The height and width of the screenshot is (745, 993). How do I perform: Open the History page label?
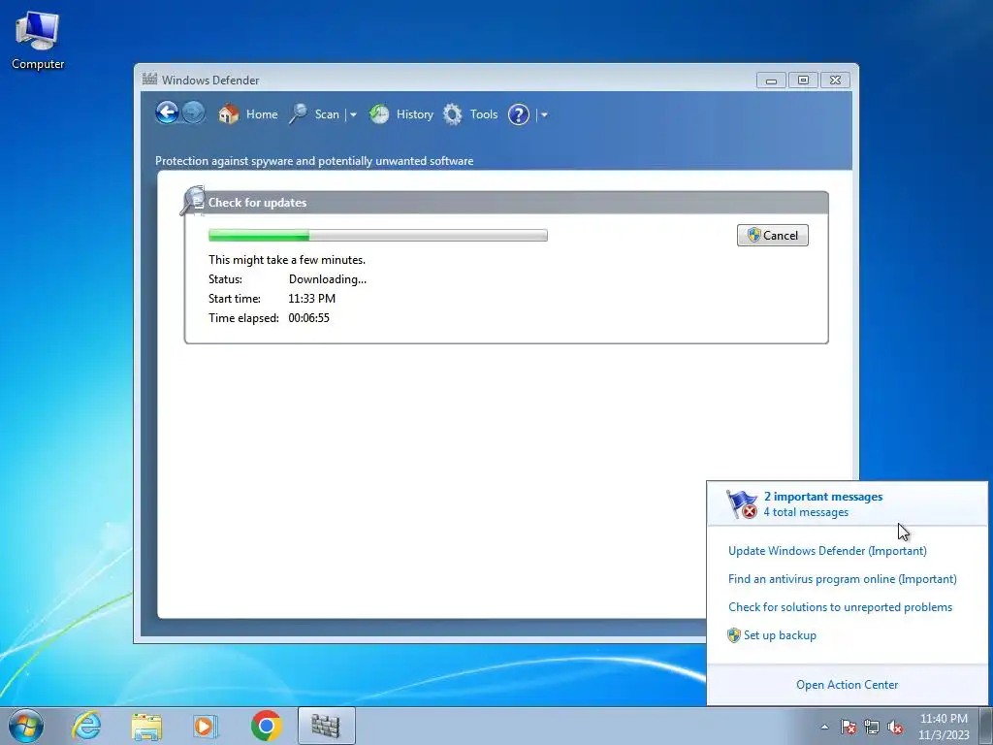[415, 114]
